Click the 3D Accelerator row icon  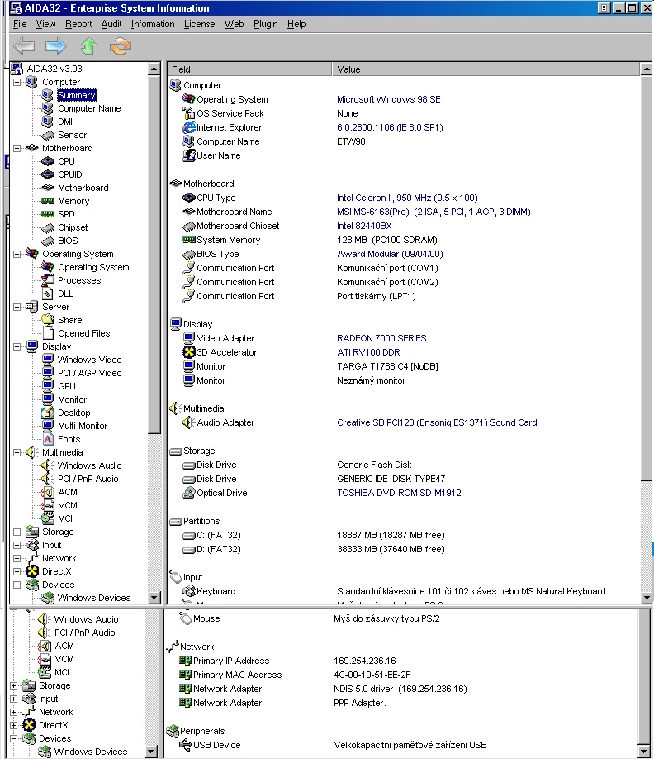pyautogui.click(x=188, y=352)
